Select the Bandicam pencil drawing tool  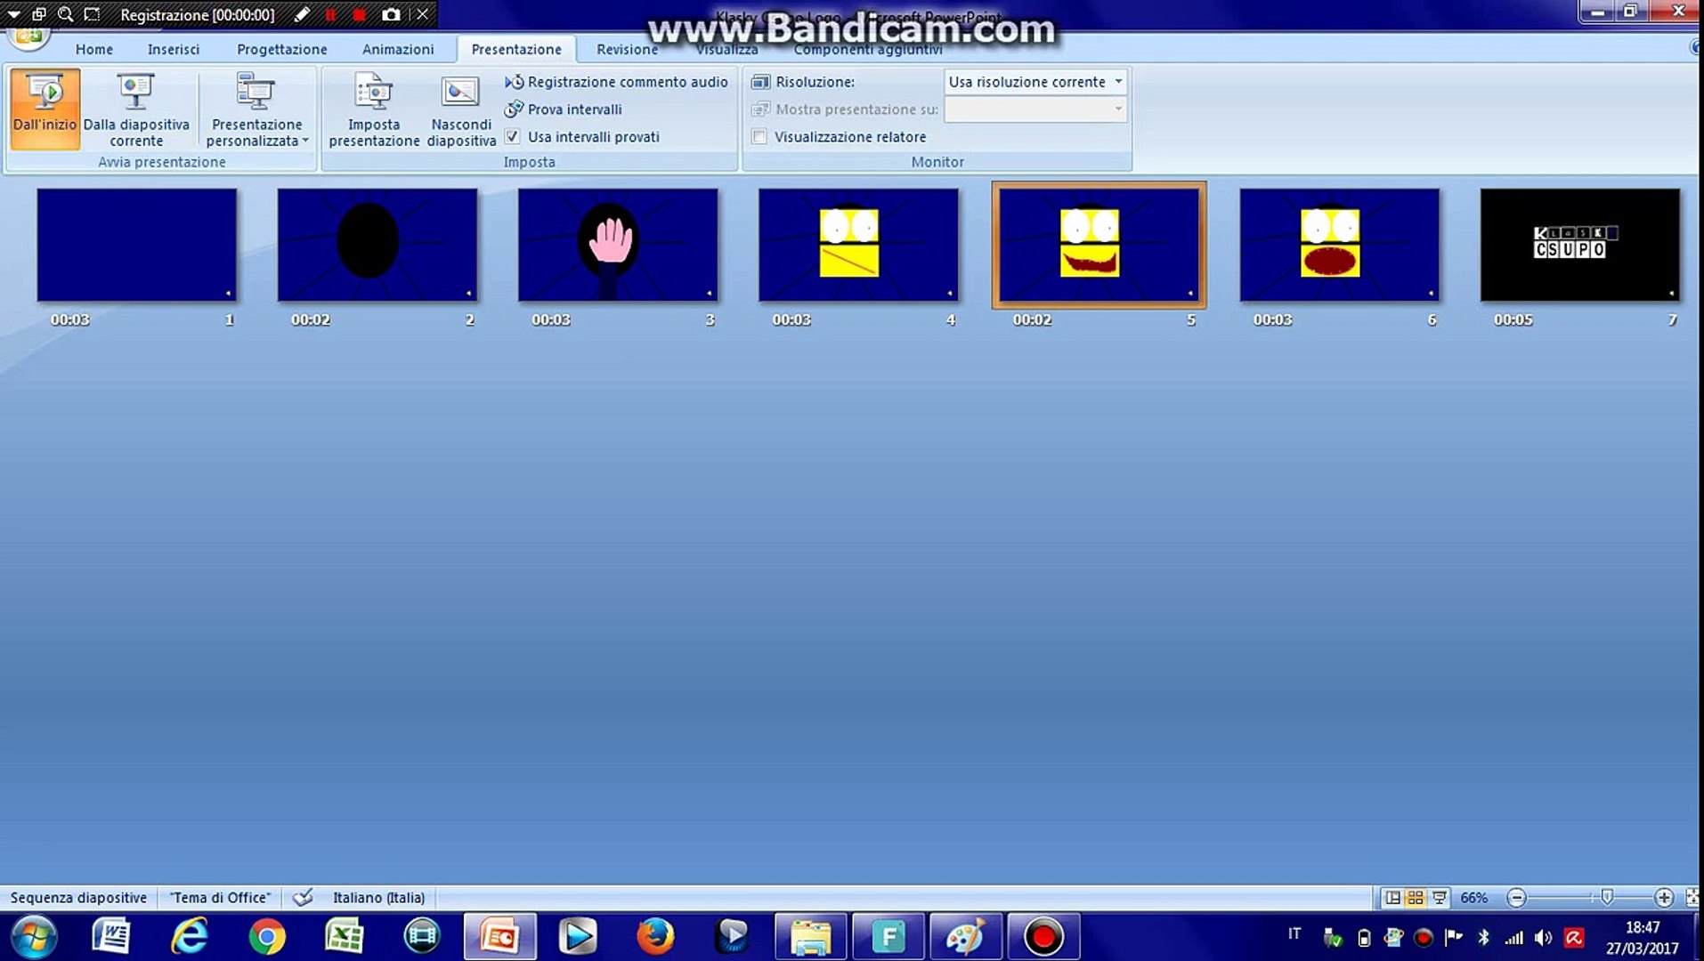302,14
